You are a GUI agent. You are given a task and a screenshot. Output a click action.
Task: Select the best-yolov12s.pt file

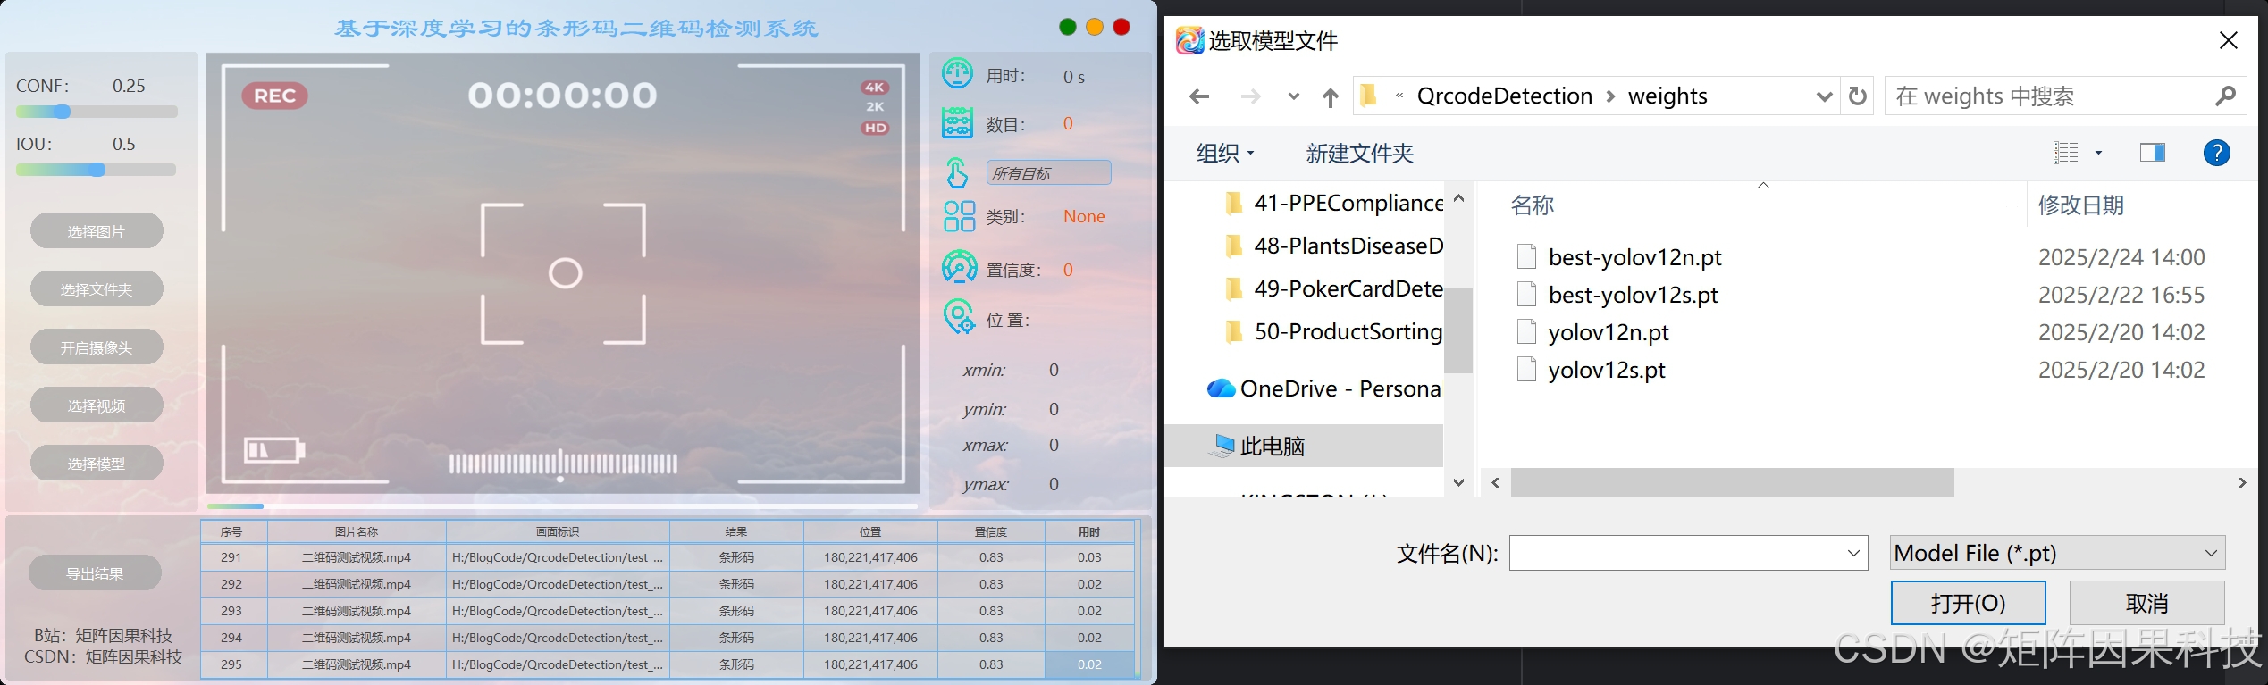point(1633,295)
